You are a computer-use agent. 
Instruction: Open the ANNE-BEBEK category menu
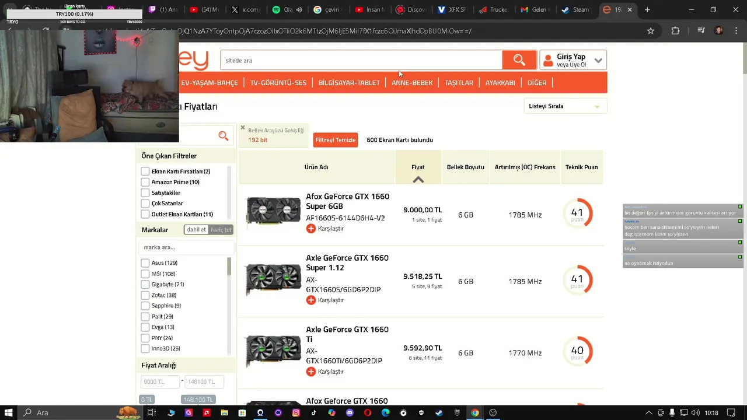click(x=412, y=83)
